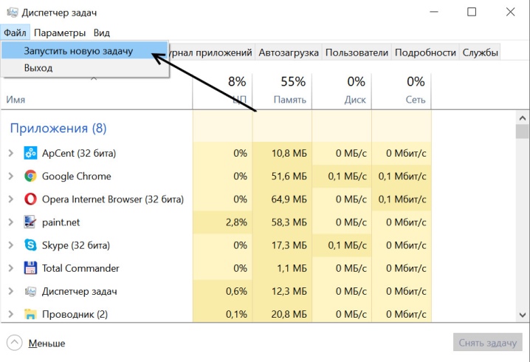Click the Opera Internet Browser icon

pyautogui.click(x=30, y=199)
